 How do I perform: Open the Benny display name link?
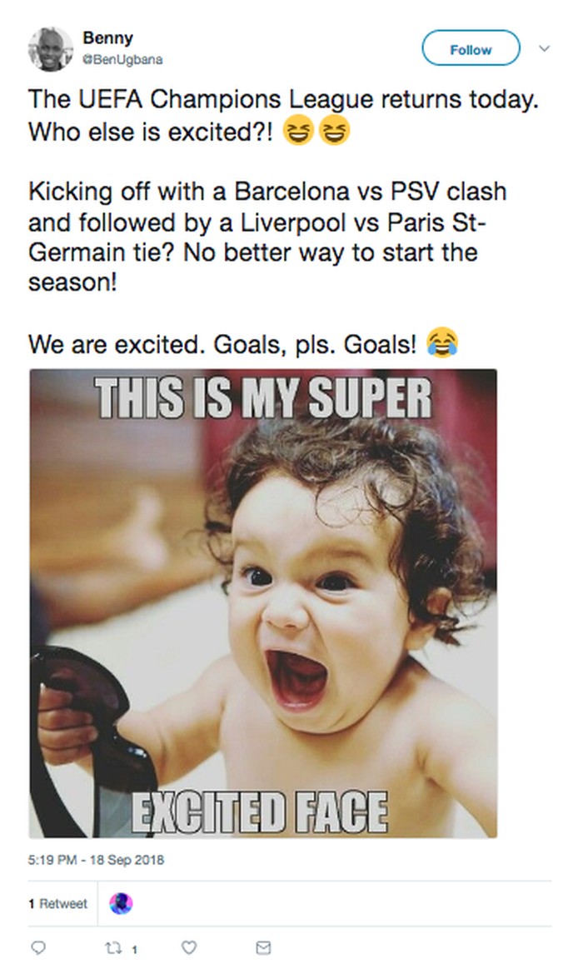[107, 38]
